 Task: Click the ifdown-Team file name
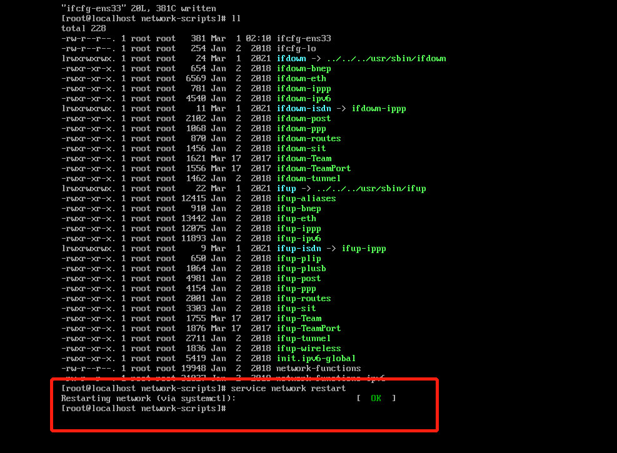(304, 159)
